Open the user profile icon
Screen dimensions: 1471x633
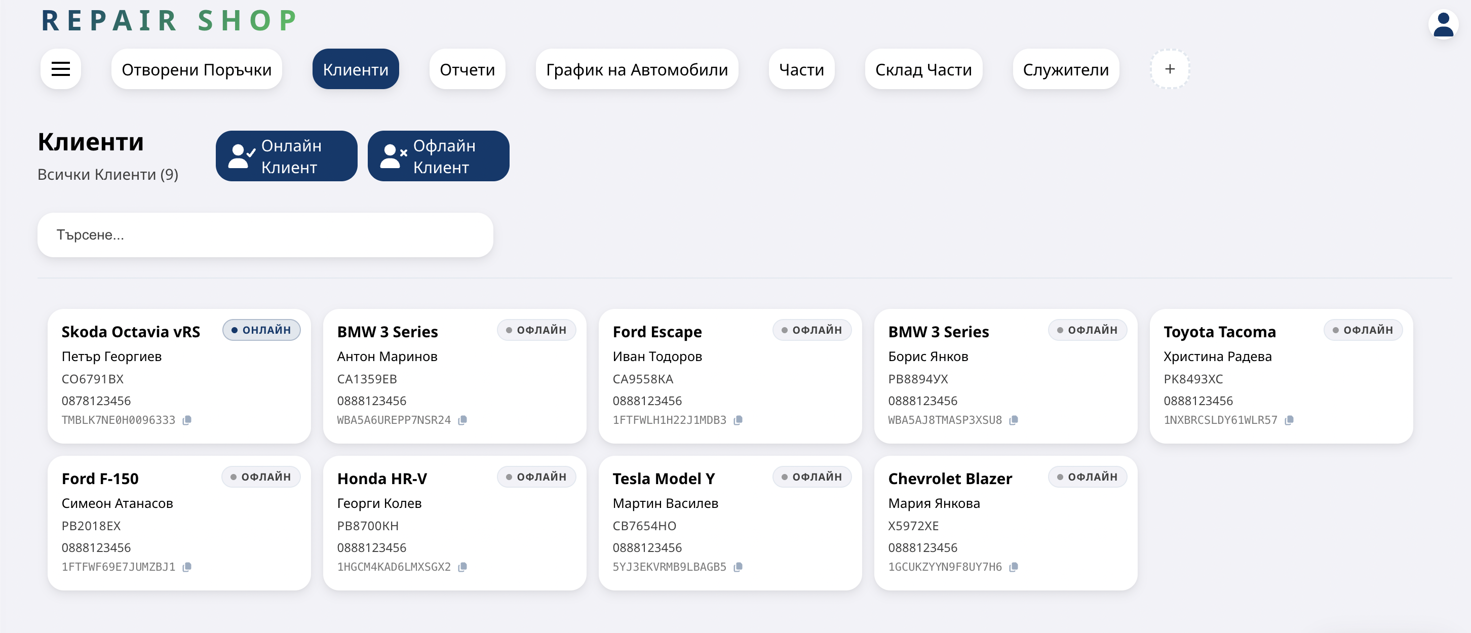click(1443, 24)
